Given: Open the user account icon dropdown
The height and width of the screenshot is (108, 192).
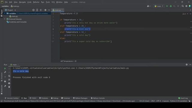Looking at the screenshot, I should click(x=149, y=6).
